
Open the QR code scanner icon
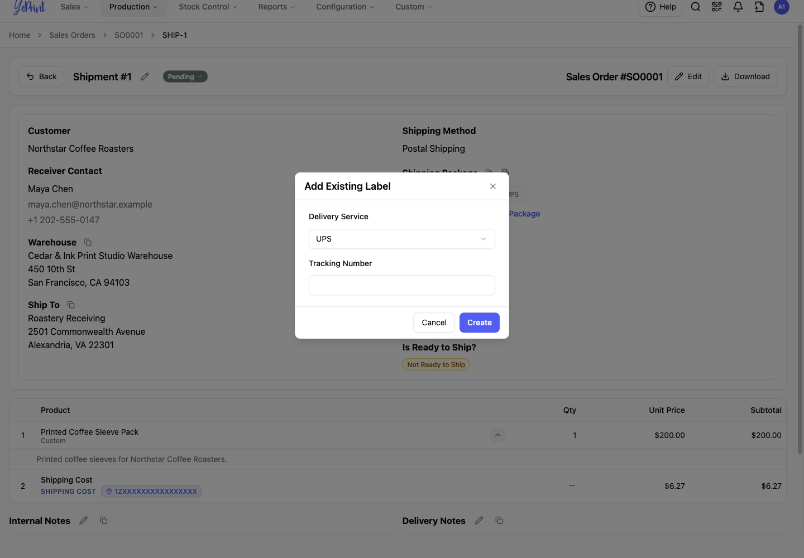tap(717, 7)
